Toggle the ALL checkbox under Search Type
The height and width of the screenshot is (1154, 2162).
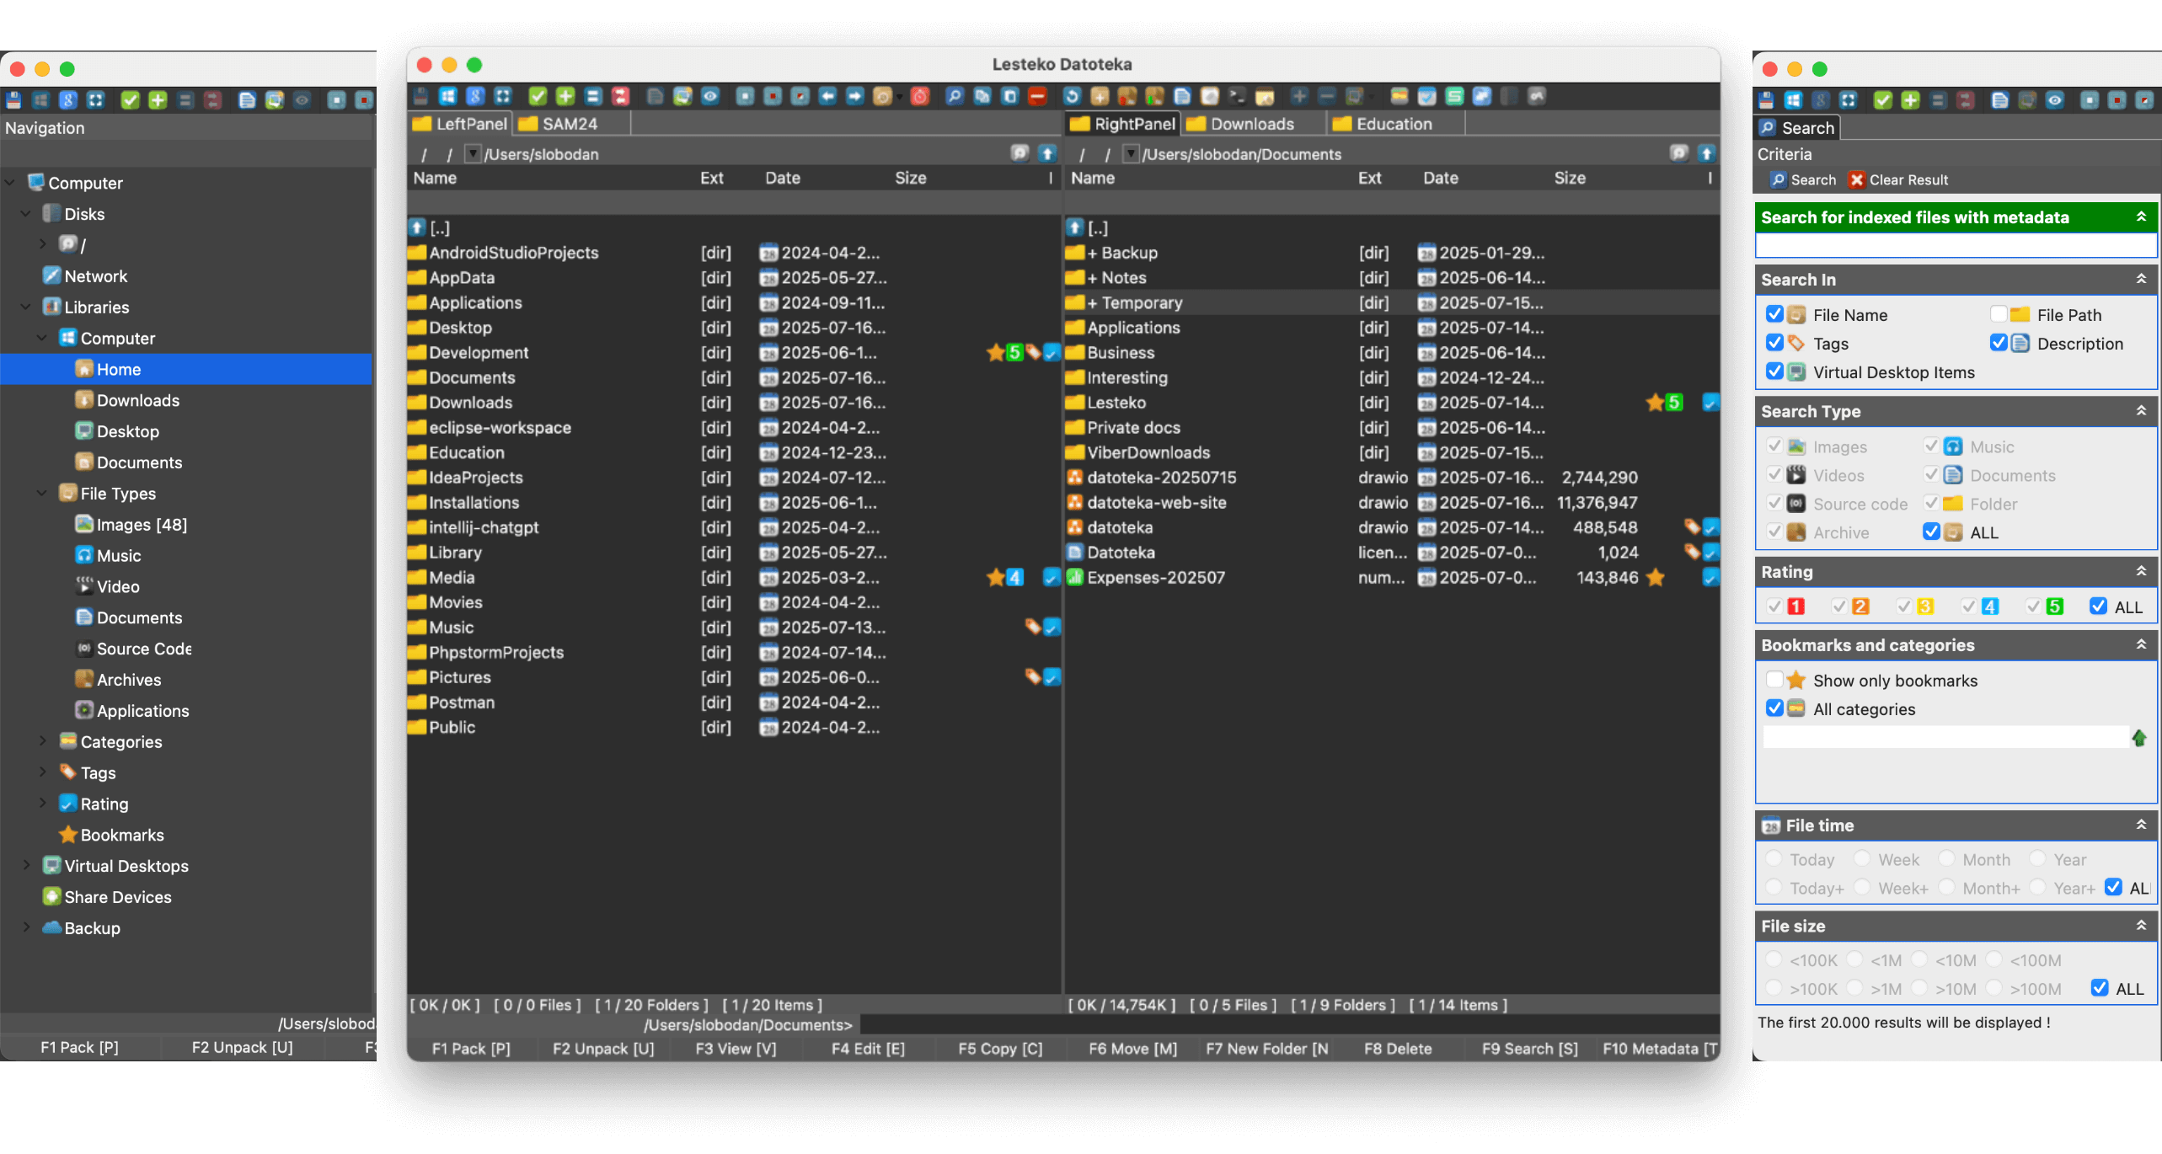tap(1931, 532)
